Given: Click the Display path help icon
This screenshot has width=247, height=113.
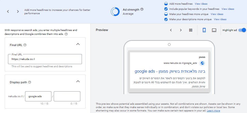Looking at the screenshot, I should tap(29, 82).
